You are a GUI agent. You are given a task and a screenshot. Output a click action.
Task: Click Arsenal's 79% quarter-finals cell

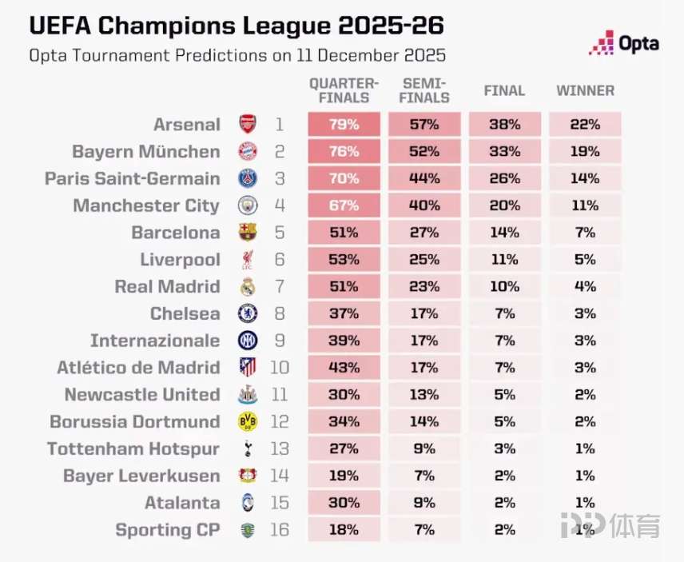click(x=344, y=125)
